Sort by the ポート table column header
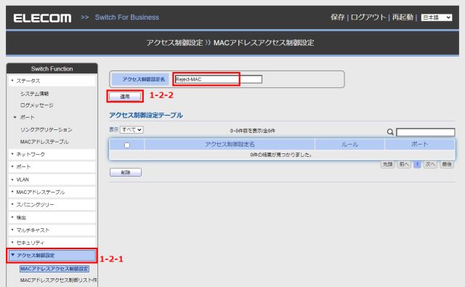 (x=420, y=145)
